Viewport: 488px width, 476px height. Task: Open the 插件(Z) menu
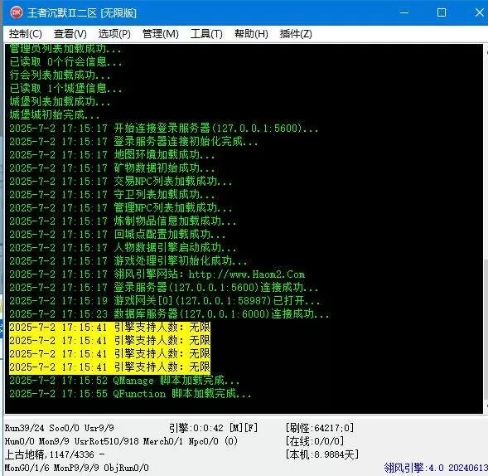[x=296, y=34]
